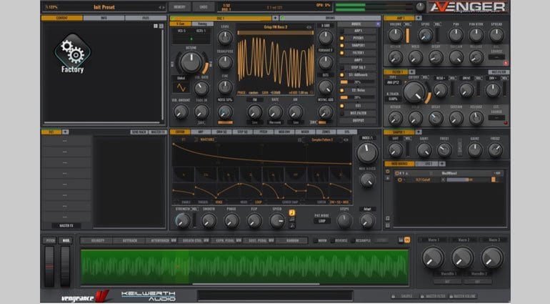The width and height of the screenshot is (550, 304).
Task: Click the MOD. button beside wheels
Action: [66, 241]
